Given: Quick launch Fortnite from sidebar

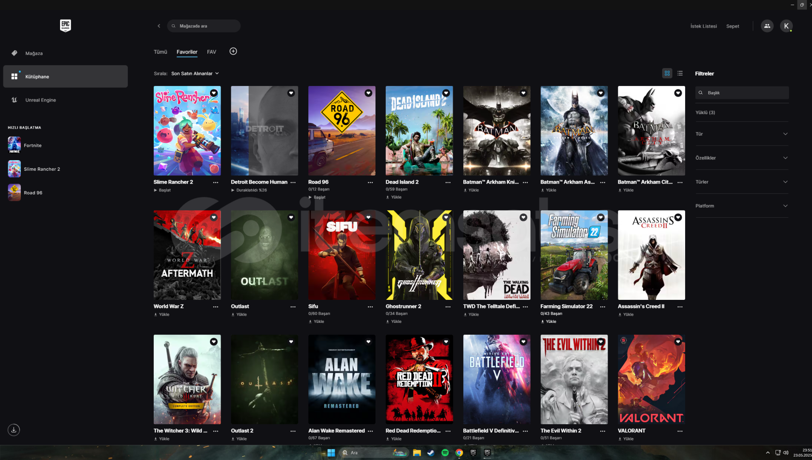Looking at the screenshot, I should (25, 145).
